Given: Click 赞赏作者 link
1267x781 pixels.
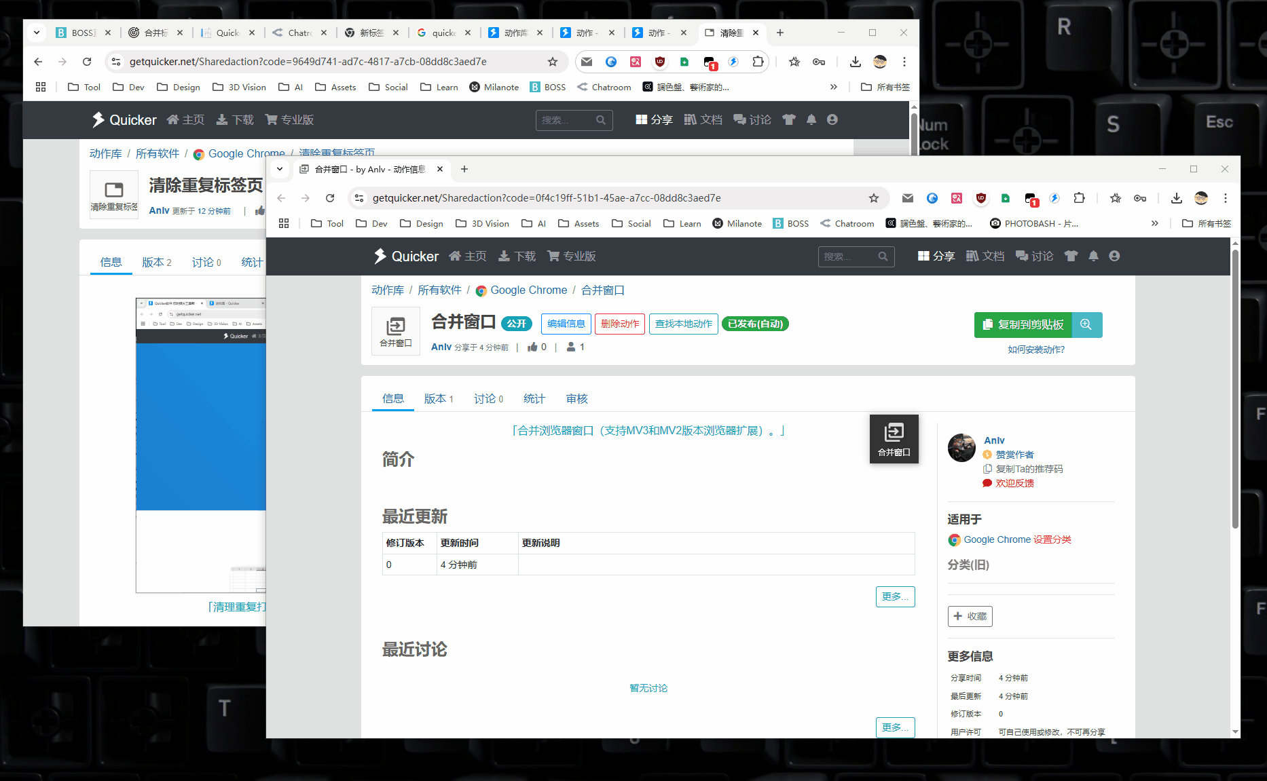Looking at the screenshot, I should 1014,455.
